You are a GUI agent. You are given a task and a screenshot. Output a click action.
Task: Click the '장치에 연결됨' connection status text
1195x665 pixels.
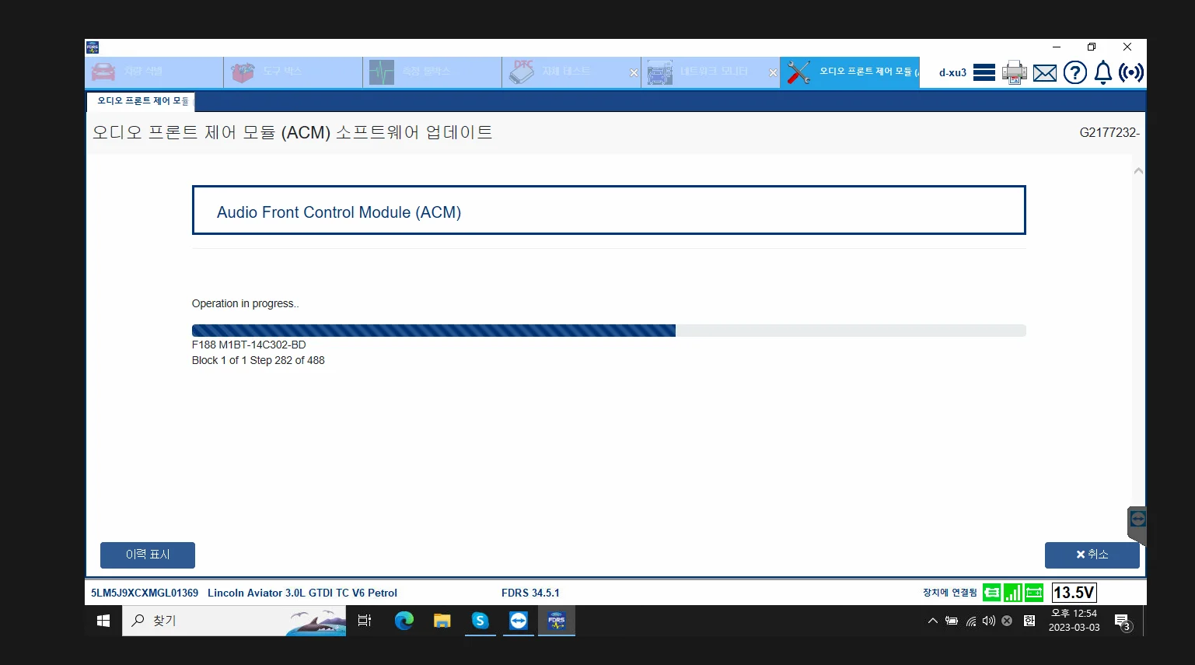click(950, 593)
